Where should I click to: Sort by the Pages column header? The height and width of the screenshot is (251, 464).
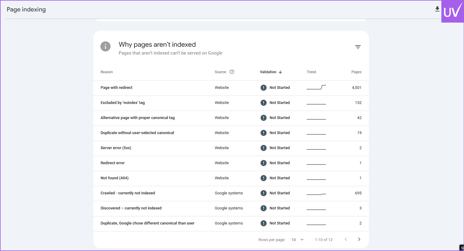pyautogui.click(x=356, y=72)
